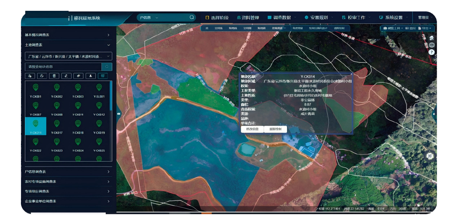Expand the 基本情况调查表 section
The width and height of the screenshot is (458, 221).
click(108, 35)
